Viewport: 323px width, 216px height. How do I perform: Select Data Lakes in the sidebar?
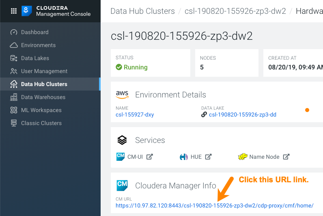click(35, 58)
